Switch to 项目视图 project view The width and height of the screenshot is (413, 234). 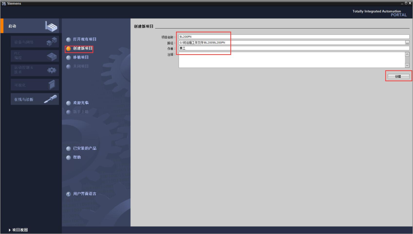pos(20,230)
